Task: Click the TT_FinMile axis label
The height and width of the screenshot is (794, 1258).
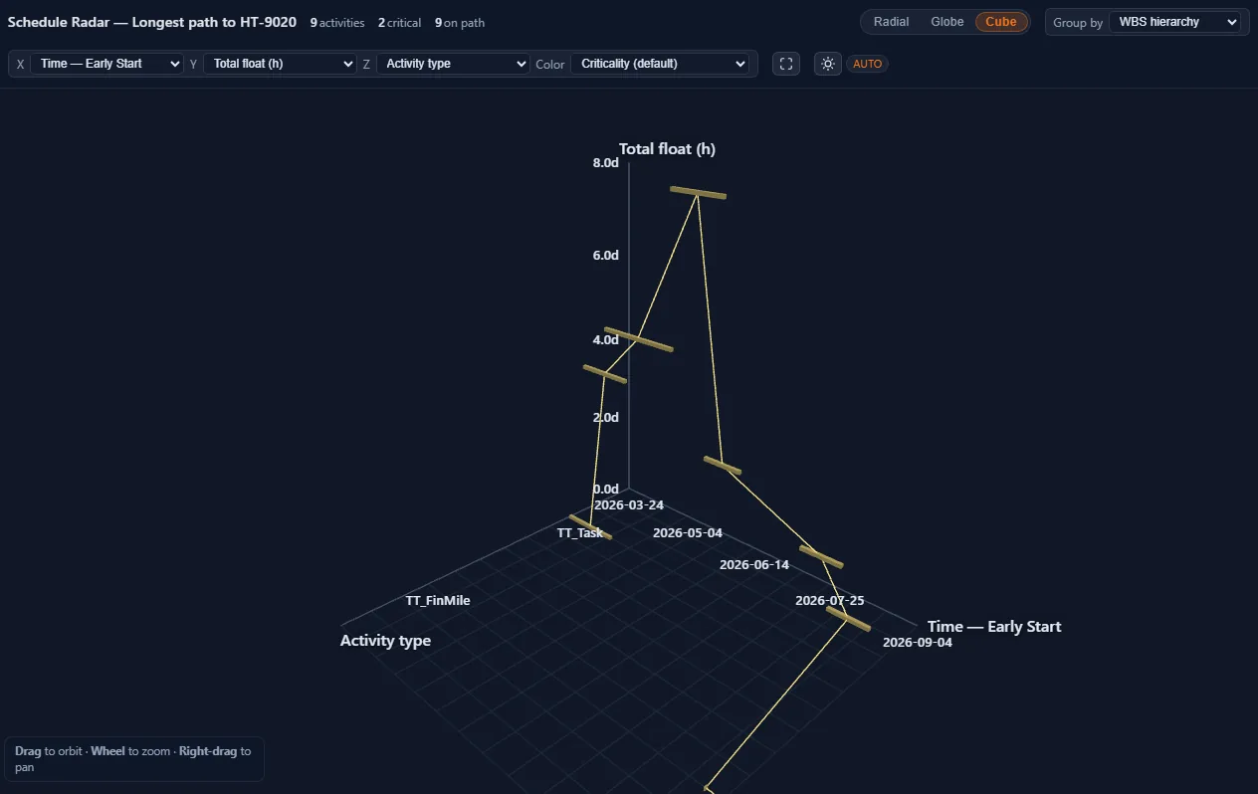Action: pyautogui.click(x=438, y=601)
